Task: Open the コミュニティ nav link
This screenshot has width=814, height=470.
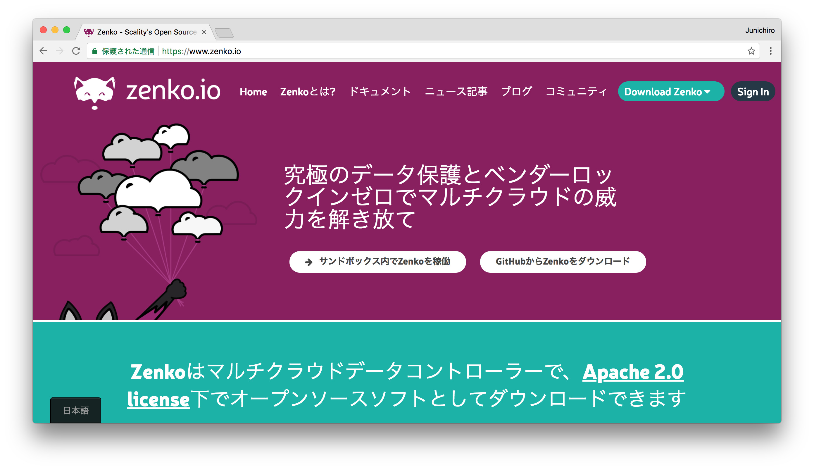Action: coord(576,92)
